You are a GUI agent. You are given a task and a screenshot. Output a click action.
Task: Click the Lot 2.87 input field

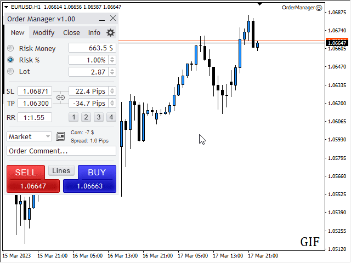pos(89,72)
